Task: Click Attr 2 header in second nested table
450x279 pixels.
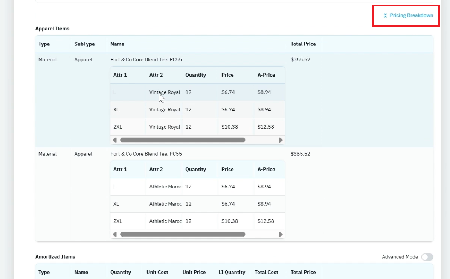Action: tap(156, 169)
